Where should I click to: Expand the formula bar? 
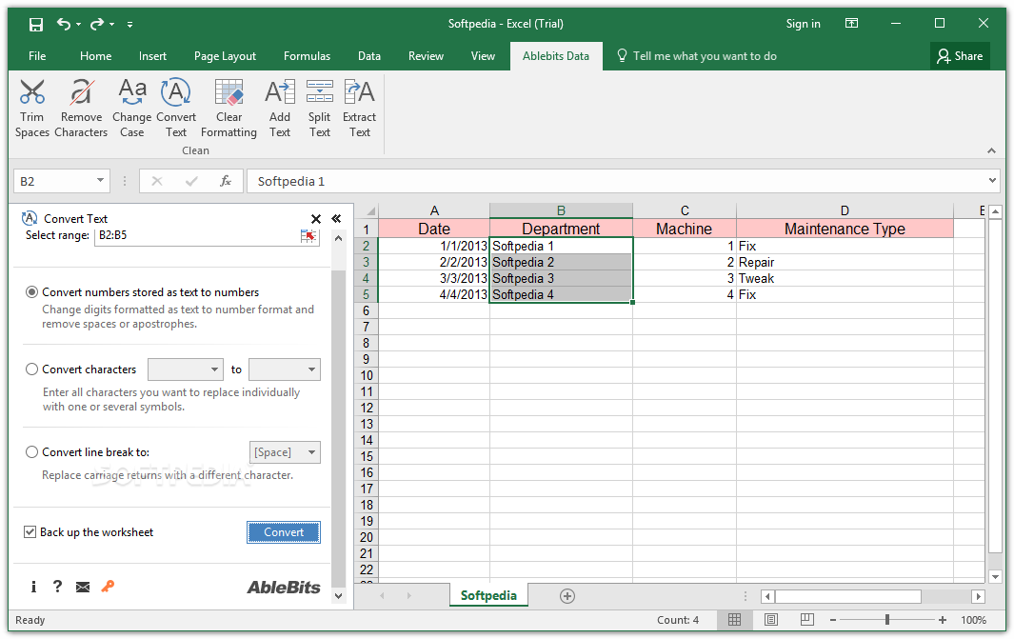coord(992,180)
